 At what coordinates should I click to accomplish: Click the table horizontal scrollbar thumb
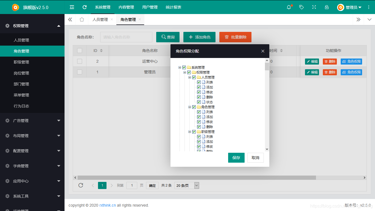[x=197, y=178]
